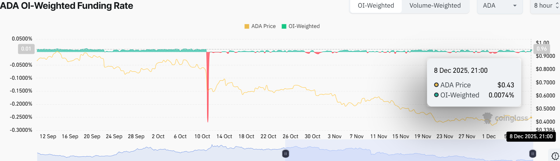560x161 pixels.
Task: Switch to the Volume-Weighted tab
Action: coord(435,6)
